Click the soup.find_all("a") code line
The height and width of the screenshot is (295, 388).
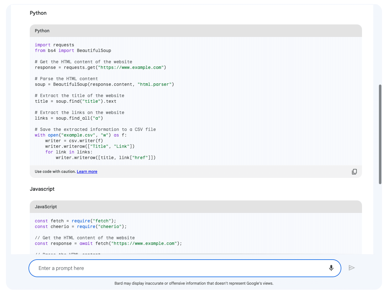69,118
